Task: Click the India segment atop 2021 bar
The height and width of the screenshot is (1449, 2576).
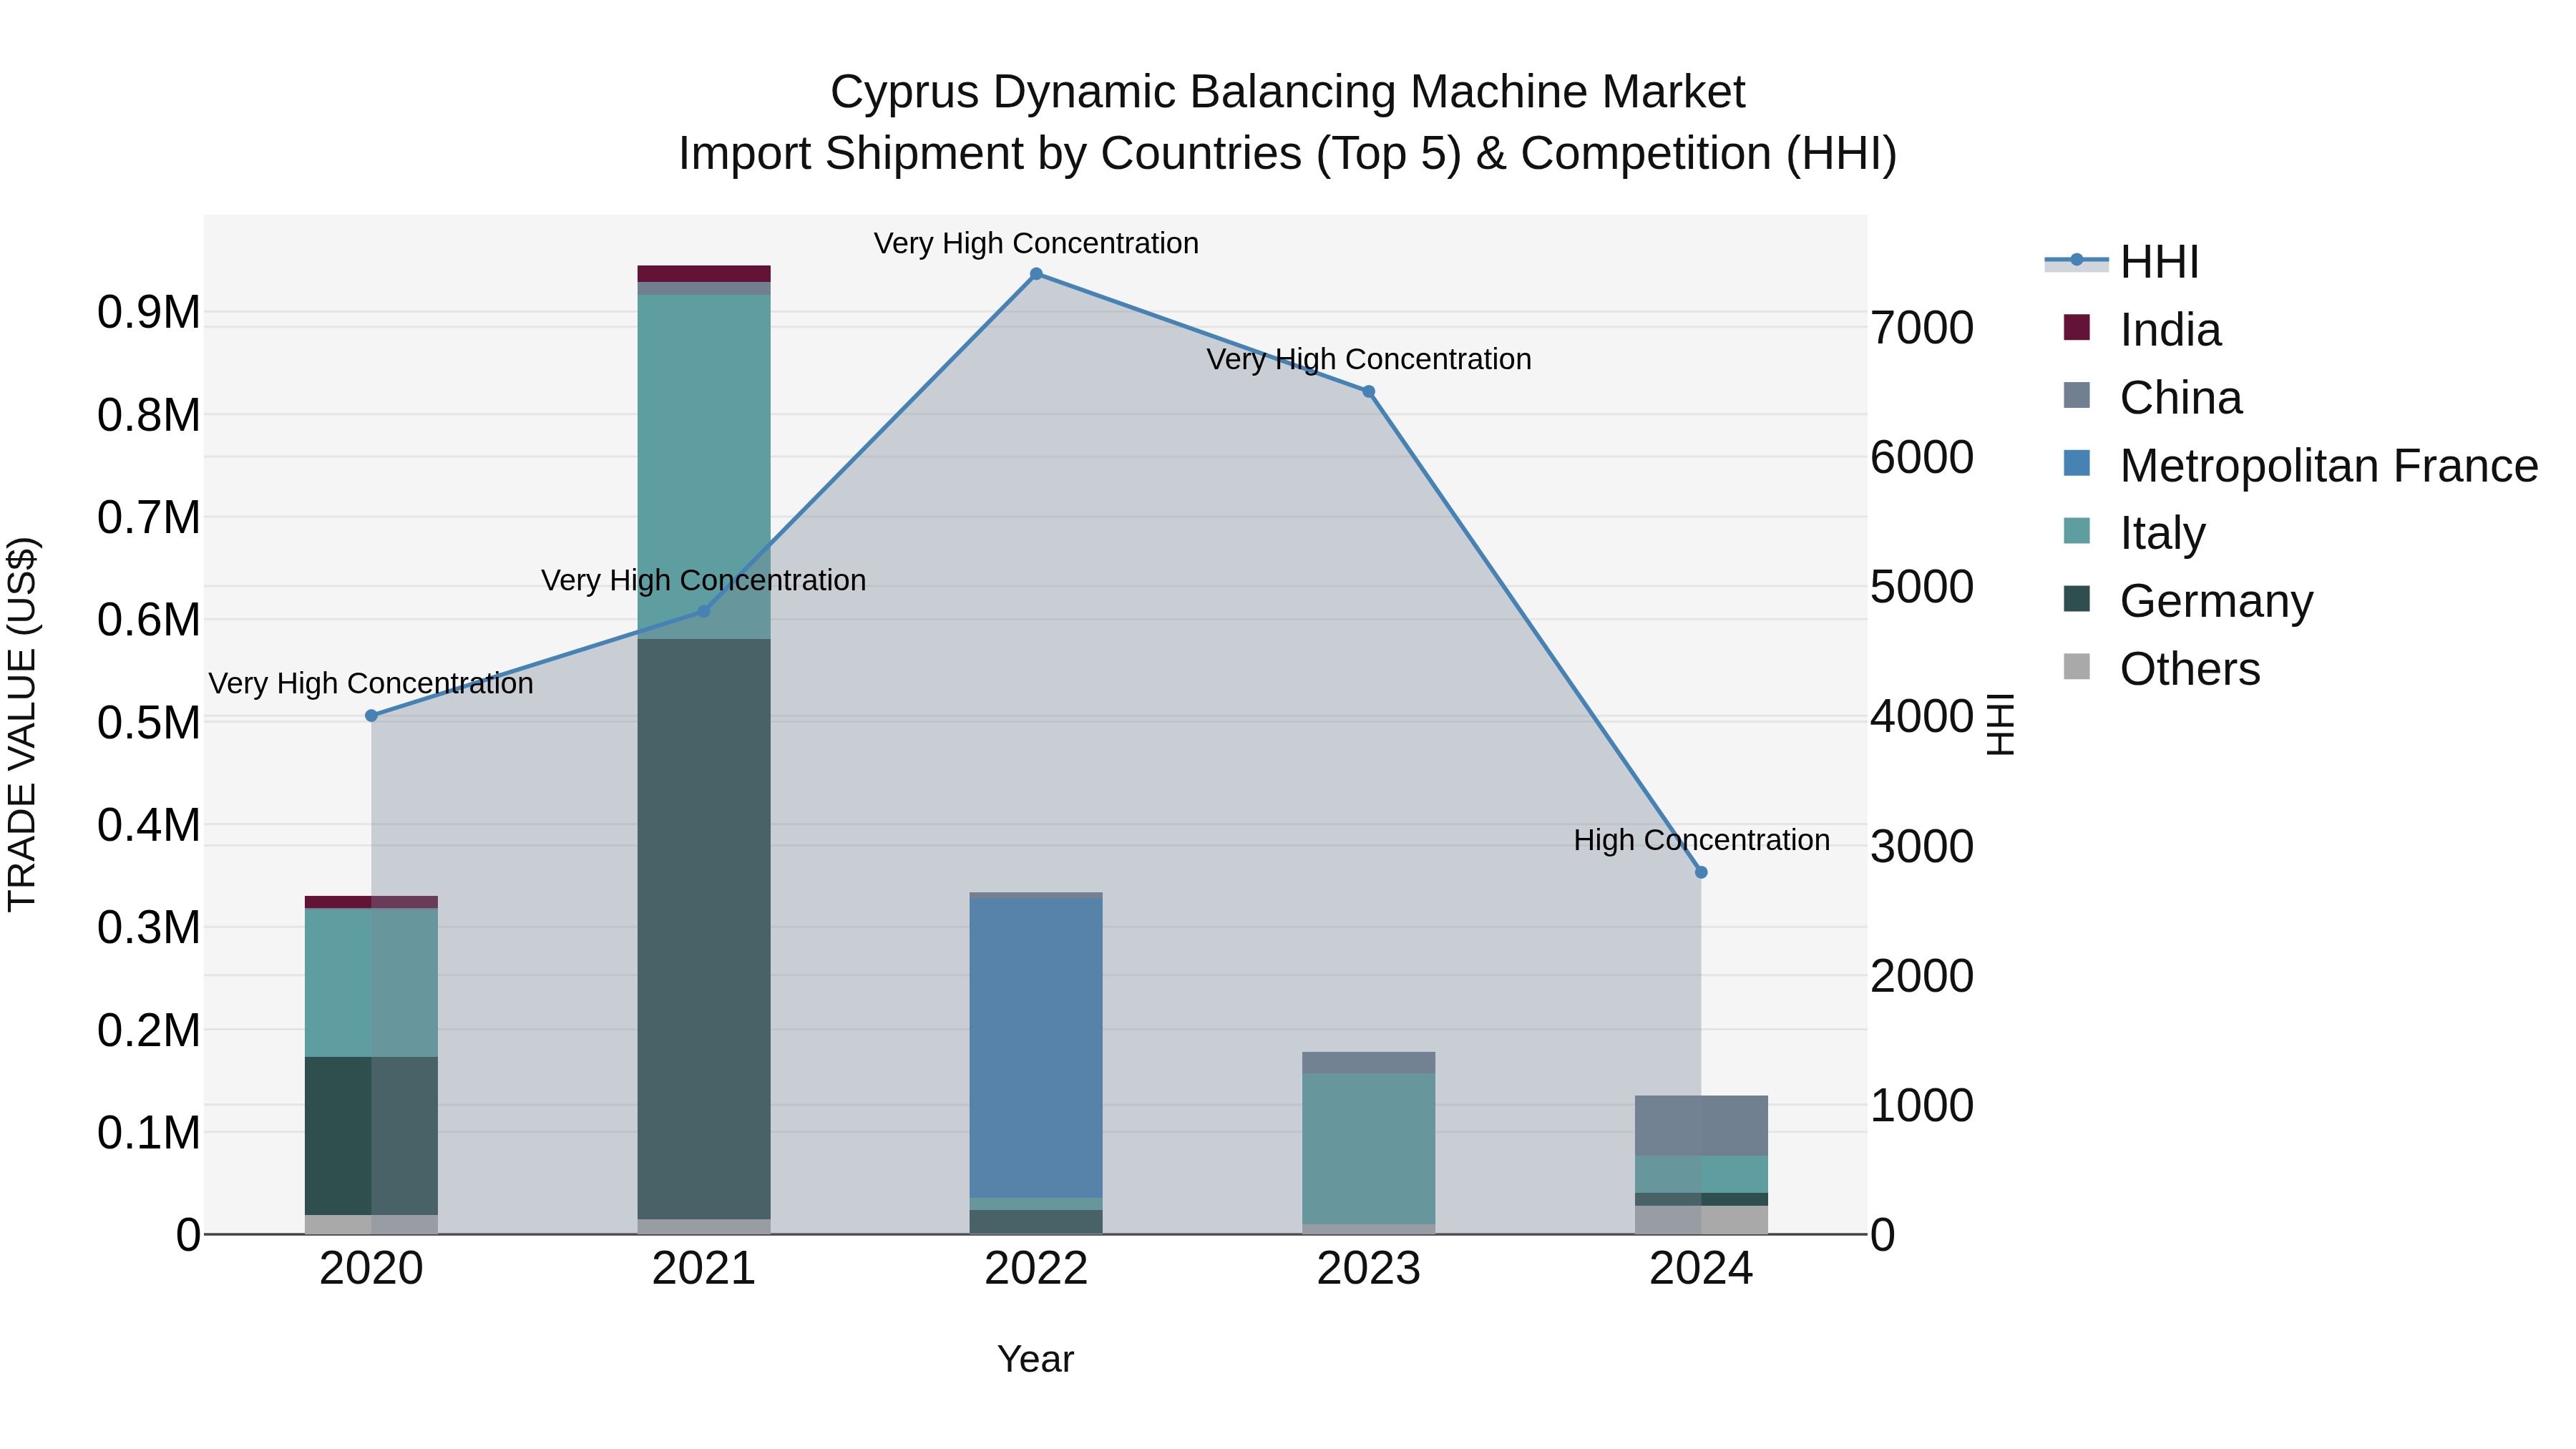Action: pyautogui.click(x=703, y=274)
